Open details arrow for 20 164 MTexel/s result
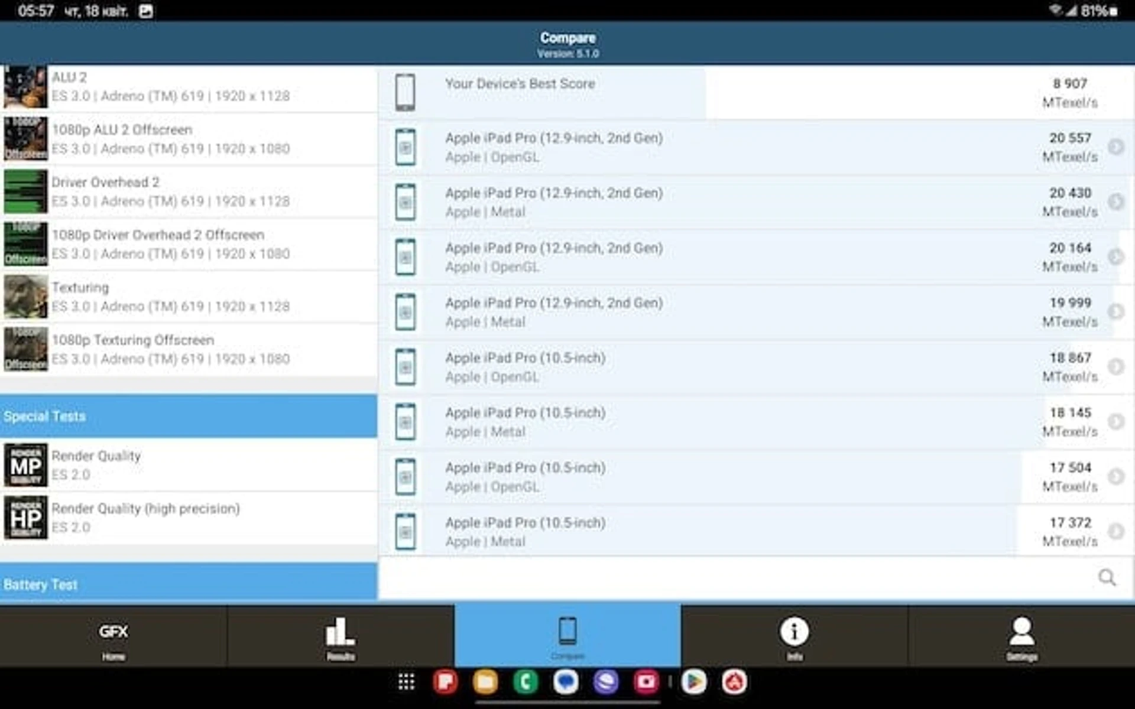The height and width of the screenshot is (709, 1135). point(1115,256)
